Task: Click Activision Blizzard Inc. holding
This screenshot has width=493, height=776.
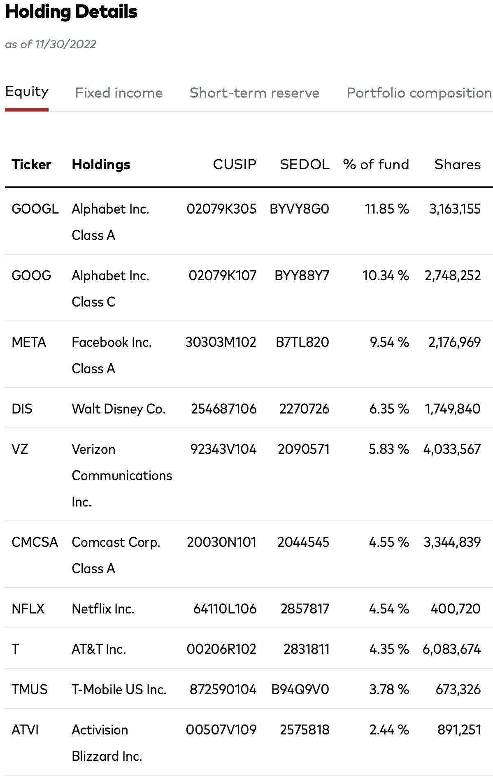Action: point(107,743)
